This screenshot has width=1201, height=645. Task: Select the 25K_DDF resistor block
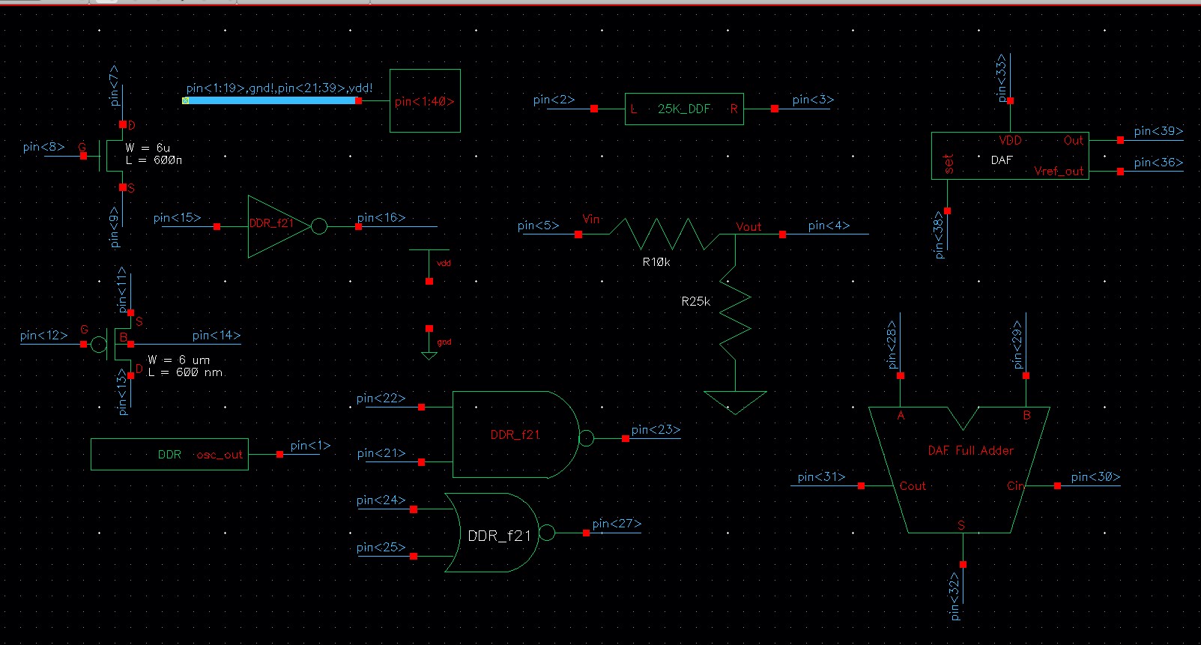point(684,109)
